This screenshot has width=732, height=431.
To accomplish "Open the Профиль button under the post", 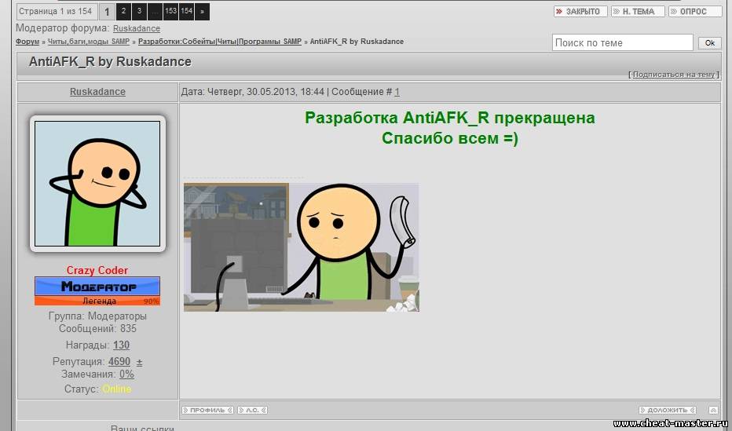I will 207,410.
